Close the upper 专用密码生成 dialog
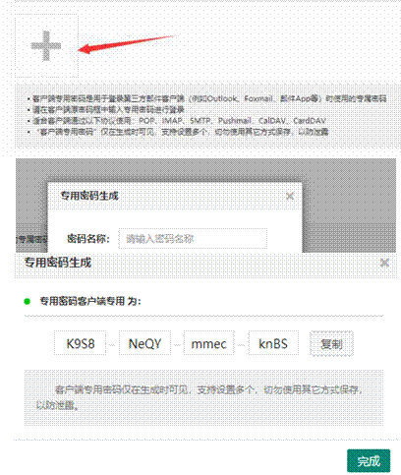This screenshot has height=475, width=401. click(290, 196)
